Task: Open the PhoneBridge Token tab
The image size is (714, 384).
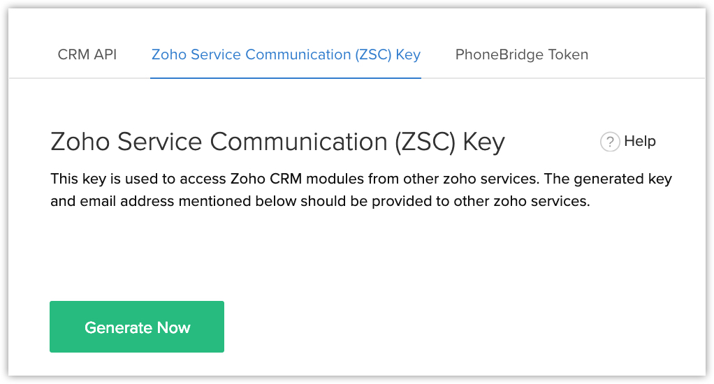Action: click(521, 54)
